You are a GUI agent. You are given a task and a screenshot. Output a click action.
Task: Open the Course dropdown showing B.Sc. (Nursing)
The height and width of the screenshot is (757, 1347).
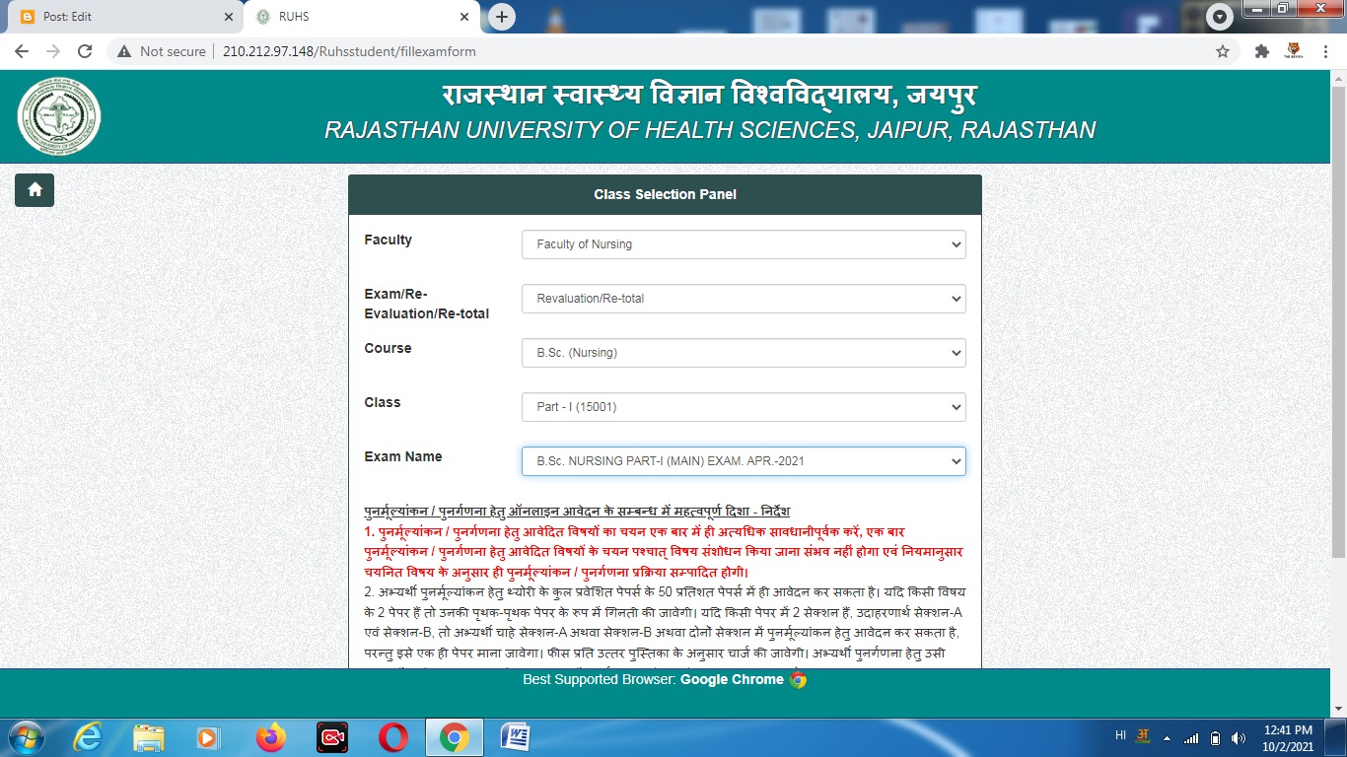(744, 353)
